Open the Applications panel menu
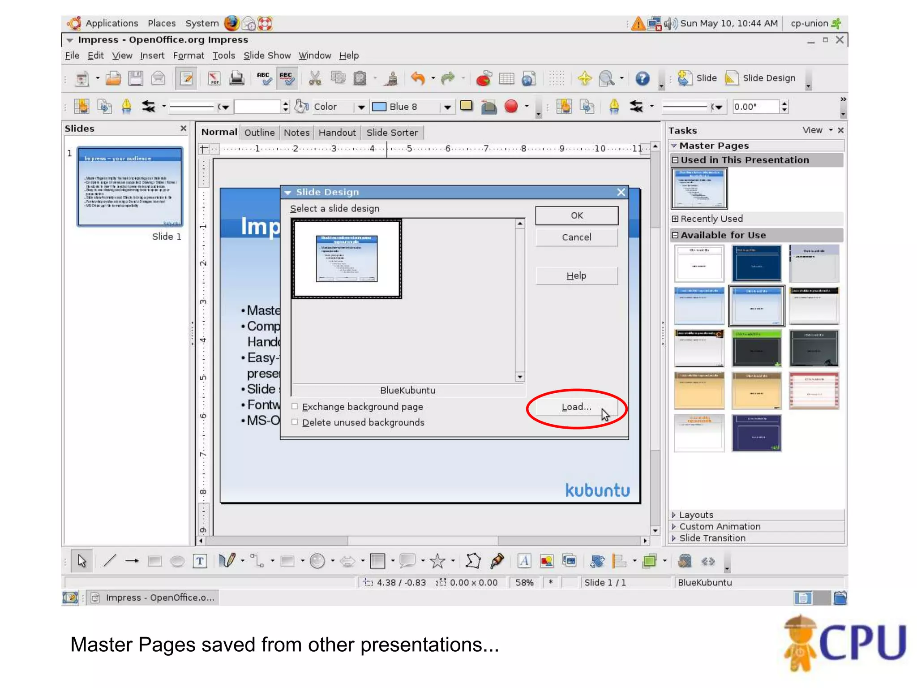This screenshot has height=688, width=917. 111,23
